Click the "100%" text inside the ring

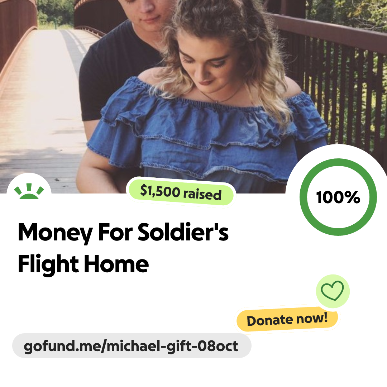(x=338, y=197)
